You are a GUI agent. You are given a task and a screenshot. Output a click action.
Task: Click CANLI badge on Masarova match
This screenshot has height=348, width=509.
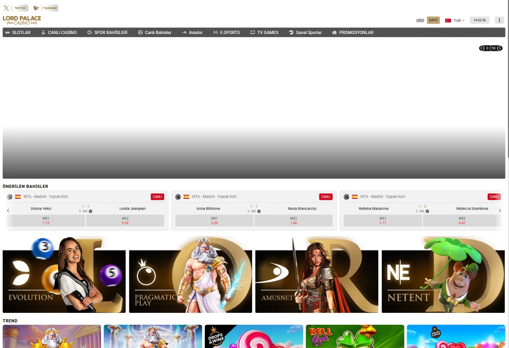click(x=494, y=197)
